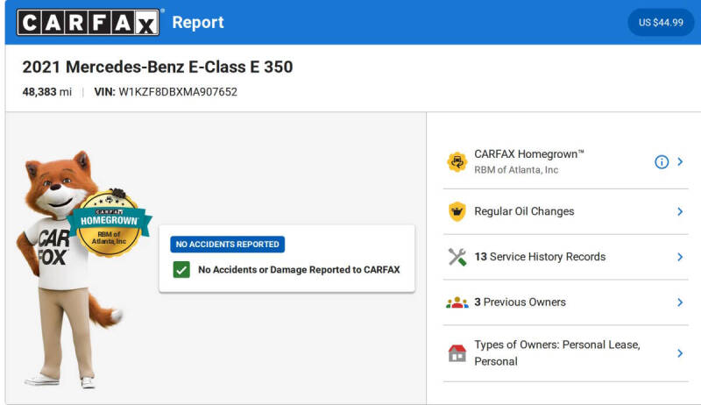Open Types of Owners: Personal Lease, Personal
Image resolution: width=701 pixels, height=405 pixels.
(x=557, y=353)
